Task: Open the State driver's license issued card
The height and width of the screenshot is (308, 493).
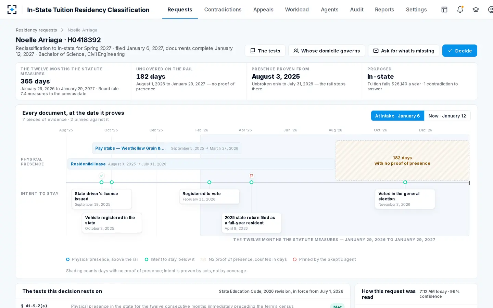Action: (101, 199)
